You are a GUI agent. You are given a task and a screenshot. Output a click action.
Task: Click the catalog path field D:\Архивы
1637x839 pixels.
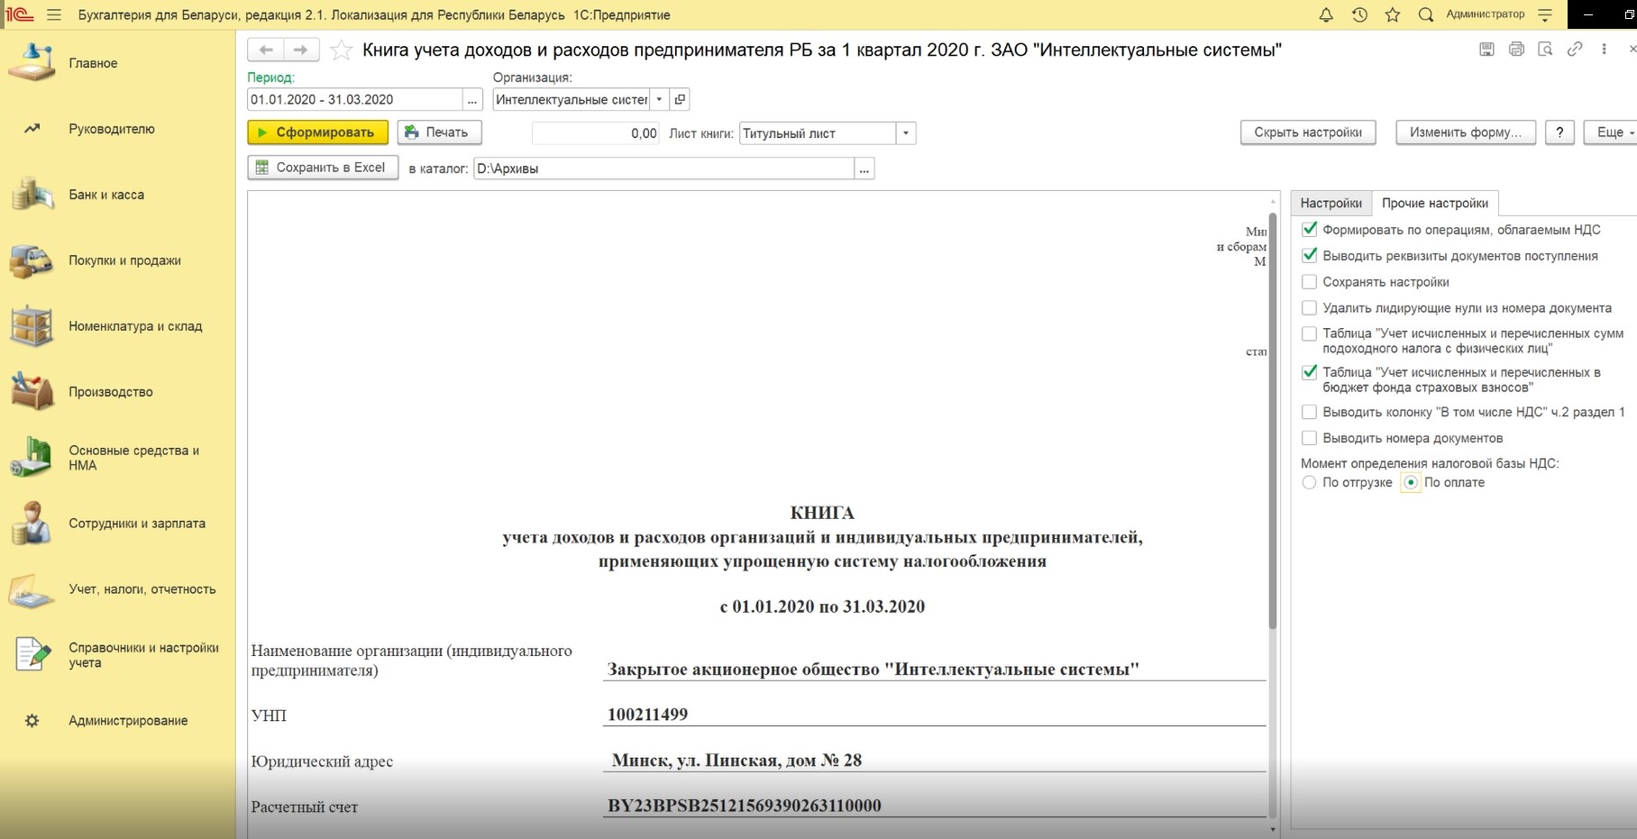pyautogui.click(x=664, y=169)
